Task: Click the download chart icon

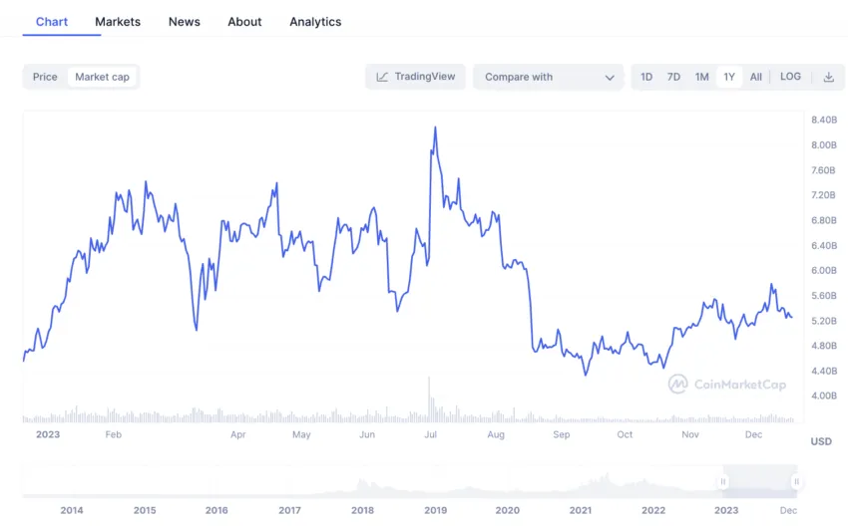Action: pyautogui.click(x=828, y=77)
